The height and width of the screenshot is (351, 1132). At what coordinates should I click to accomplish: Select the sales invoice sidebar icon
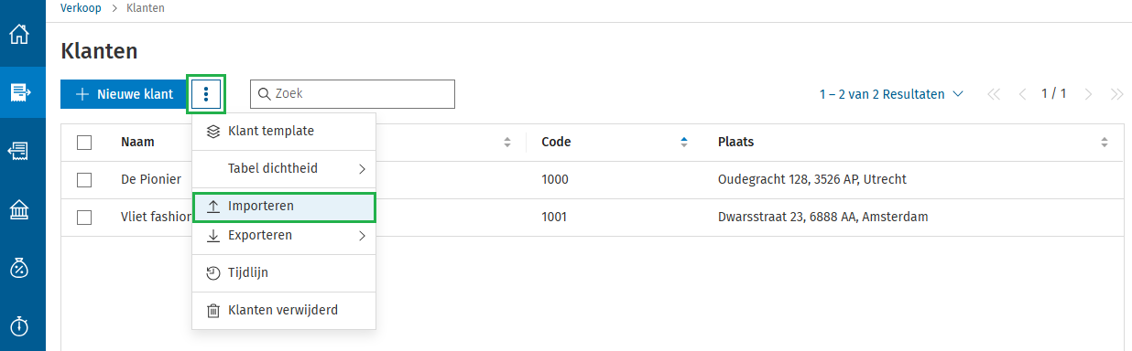[x=20, y=92]
